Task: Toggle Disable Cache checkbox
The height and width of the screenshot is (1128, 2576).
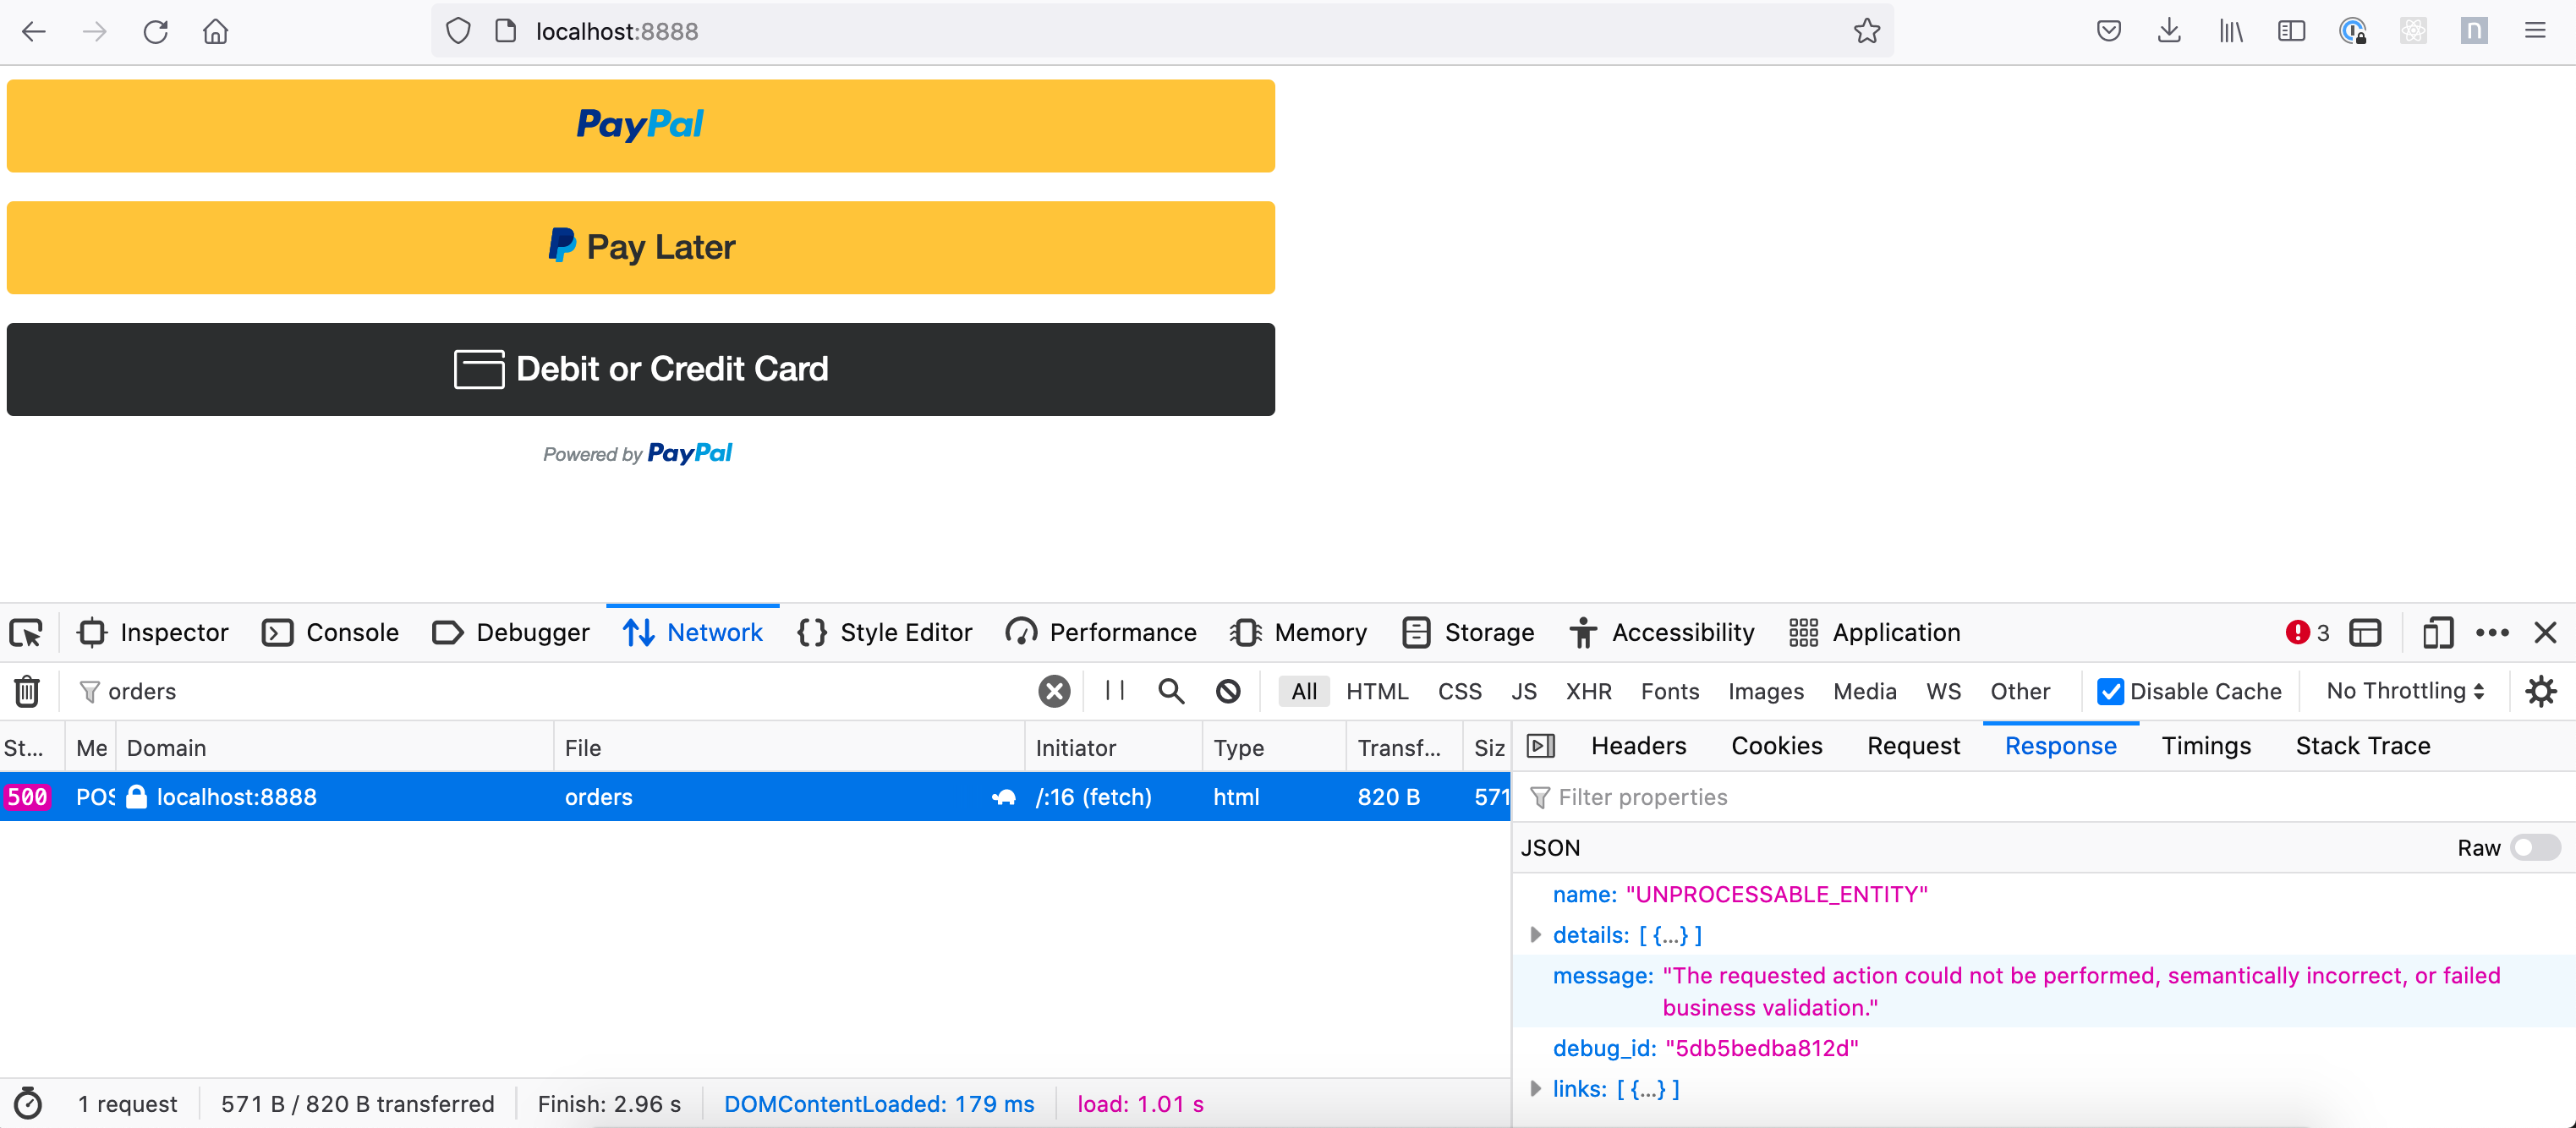Action: 2110,692
